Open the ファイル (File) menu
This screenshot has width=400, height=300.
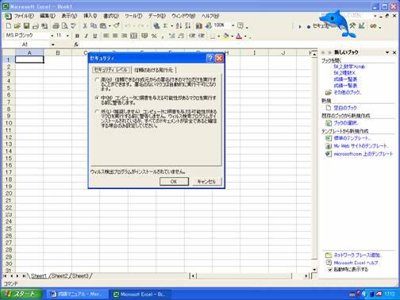pos(24,16)
